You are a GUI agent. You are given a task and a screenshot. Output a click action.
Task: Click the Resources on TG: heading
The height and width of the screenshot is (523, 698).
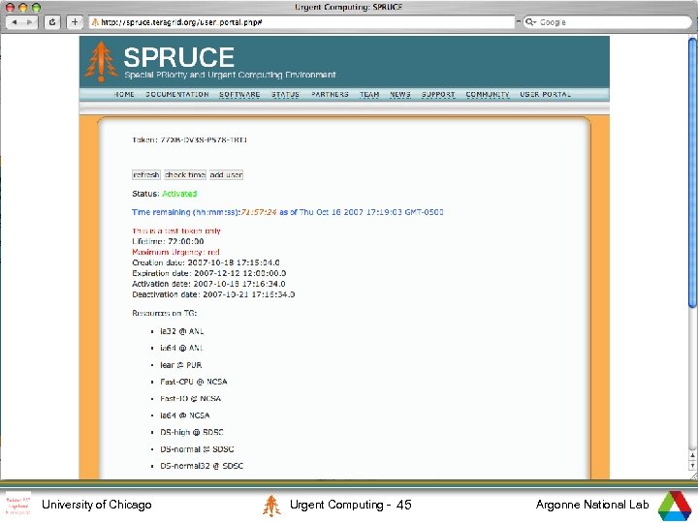click(164, 313)
